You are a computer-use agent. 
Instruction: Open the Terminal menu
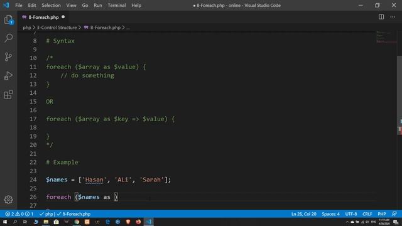(x=117, y=5)
